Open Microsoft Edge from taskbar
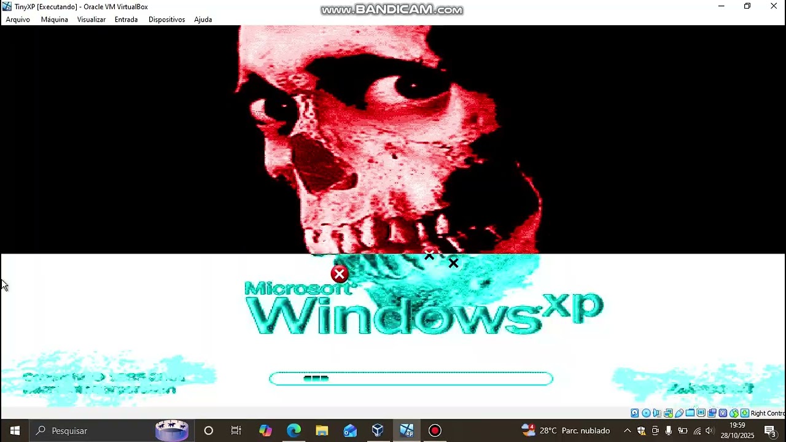The image size is (786, 442). (294, 431)
